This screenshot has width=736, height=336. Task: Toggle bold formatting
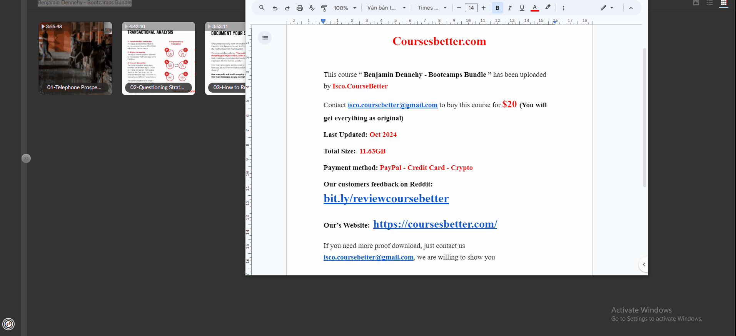click(497, 8)
